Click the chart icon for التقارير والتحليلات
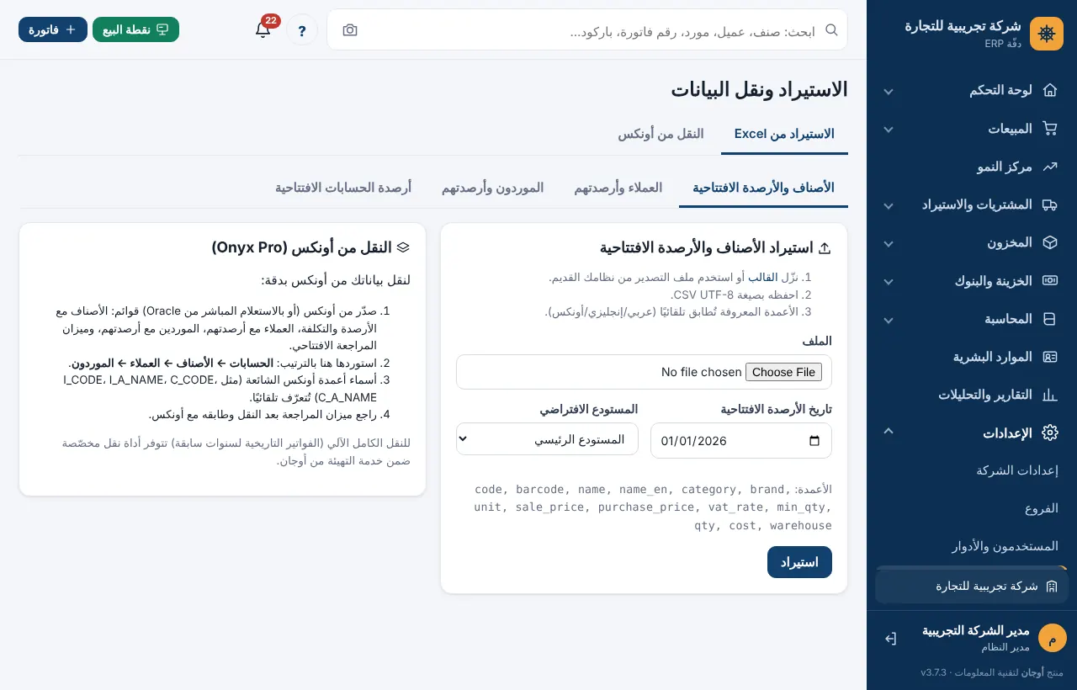 (1050, 395)
